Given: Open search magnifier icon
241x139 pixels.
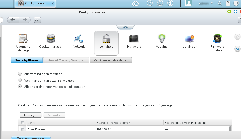Looking at the screenshot, I should 220,3.
